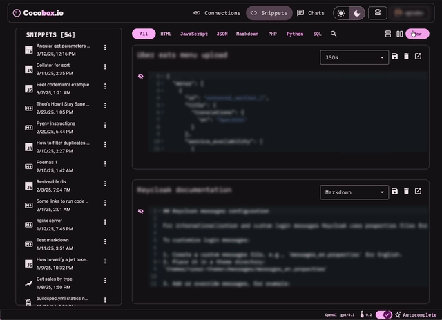The image size is (442, 320).
Task: Switch to two-column layout icon
Action: [399, 34]
